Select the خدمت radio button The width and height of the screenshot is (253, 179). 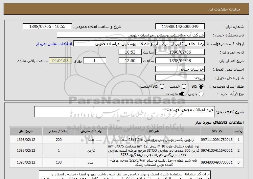[184, 86]
